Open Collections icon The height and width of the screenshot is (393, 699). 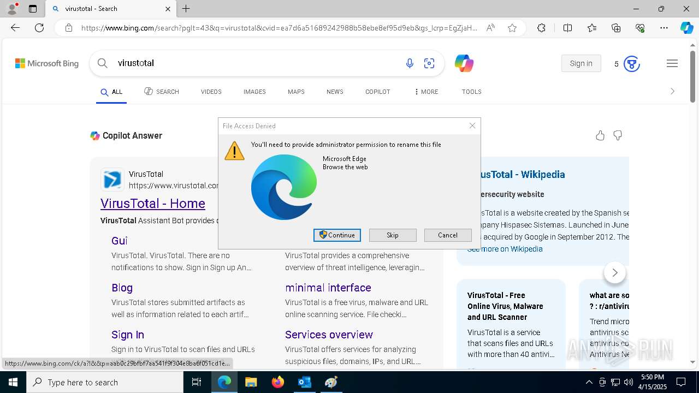point(616,28)
